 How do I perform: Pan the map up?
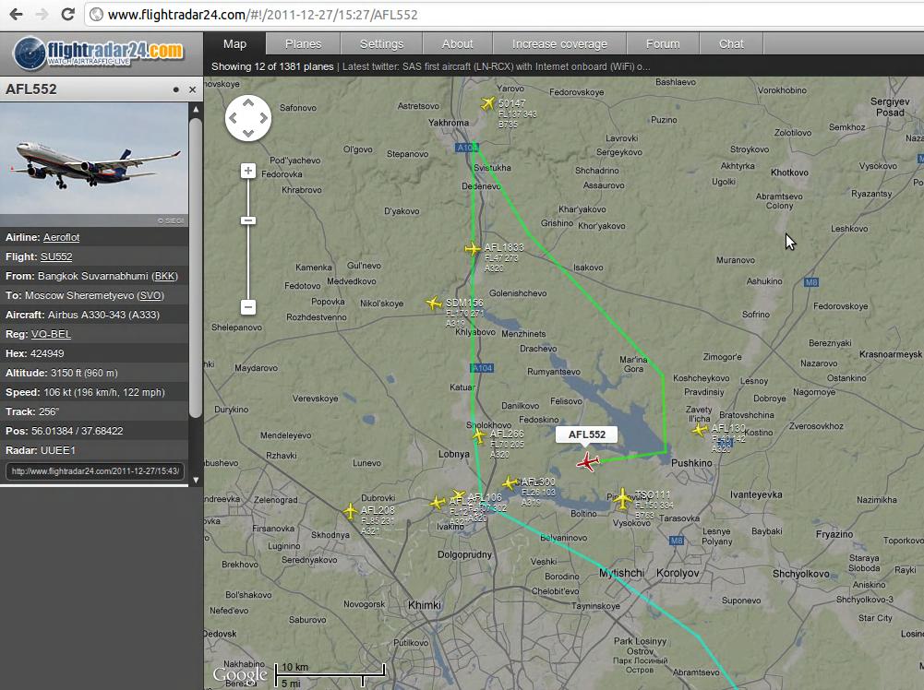(x=248, y=103)
